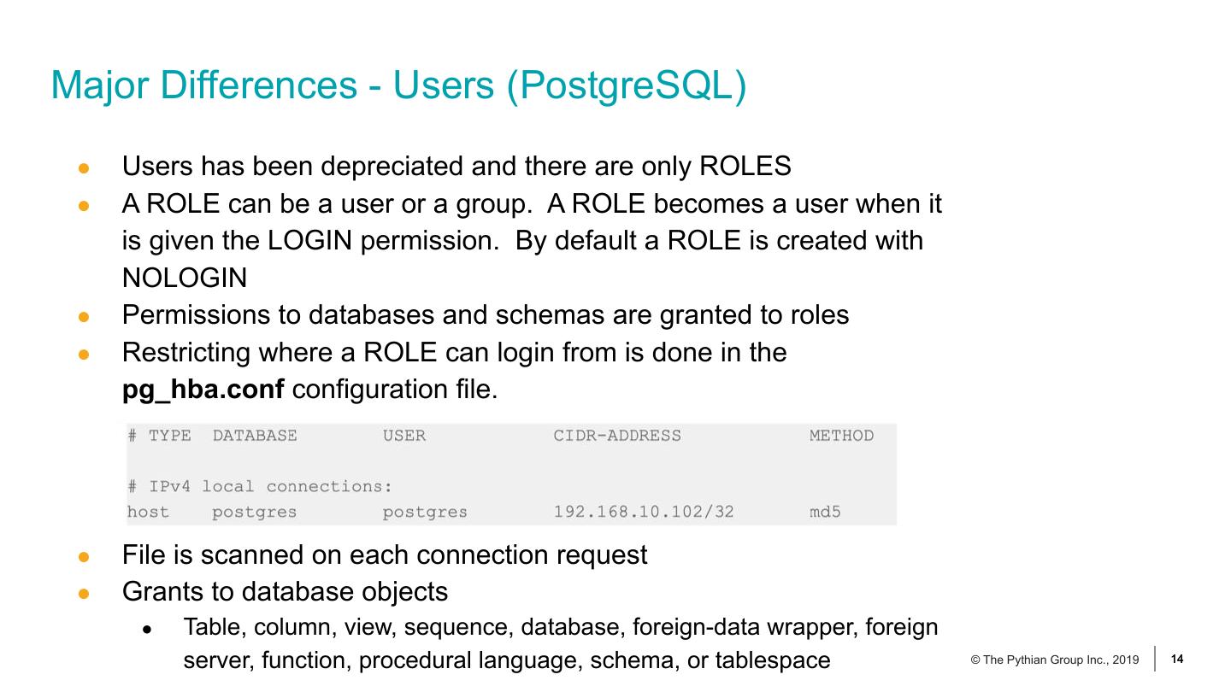Click the 'Permissions to databases and schemas' line

486,315
